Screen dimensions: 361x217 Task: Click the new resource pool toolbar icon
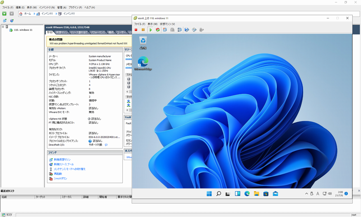[x=12, y=21]
